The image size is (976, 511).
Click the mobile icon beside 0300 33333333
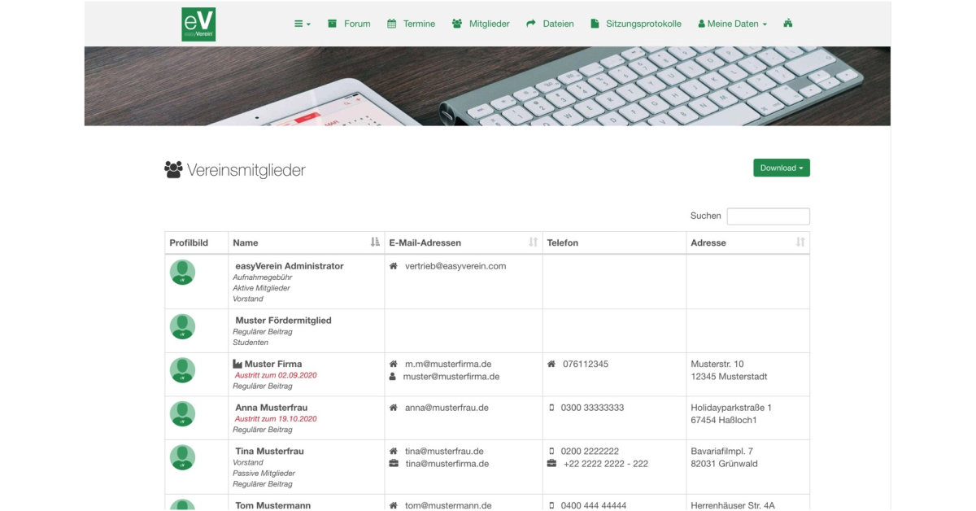pyautogui.click(x=551, y=408)
